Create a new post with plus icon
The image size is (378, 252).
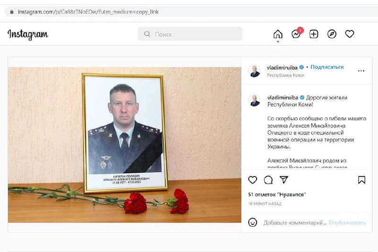tap(314, 34)
